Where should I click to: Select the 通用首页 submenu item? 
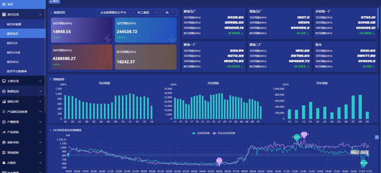pos(23,34)
